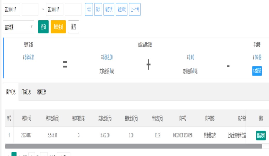Viewport: 269px width, 156px height.
Task: Pick the 上一个月 date range
Action: tap(135, 10)
